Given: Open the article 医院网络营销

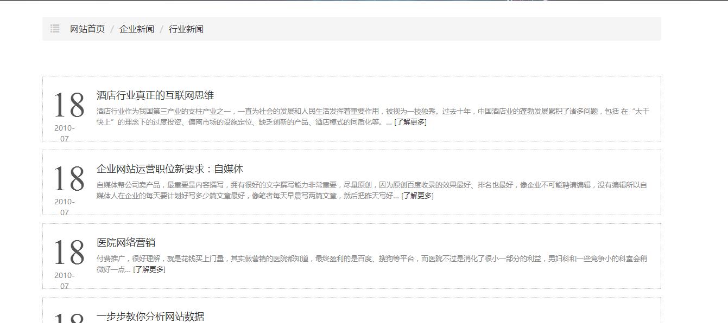Looking at the screenshot, I should [126, 243].
